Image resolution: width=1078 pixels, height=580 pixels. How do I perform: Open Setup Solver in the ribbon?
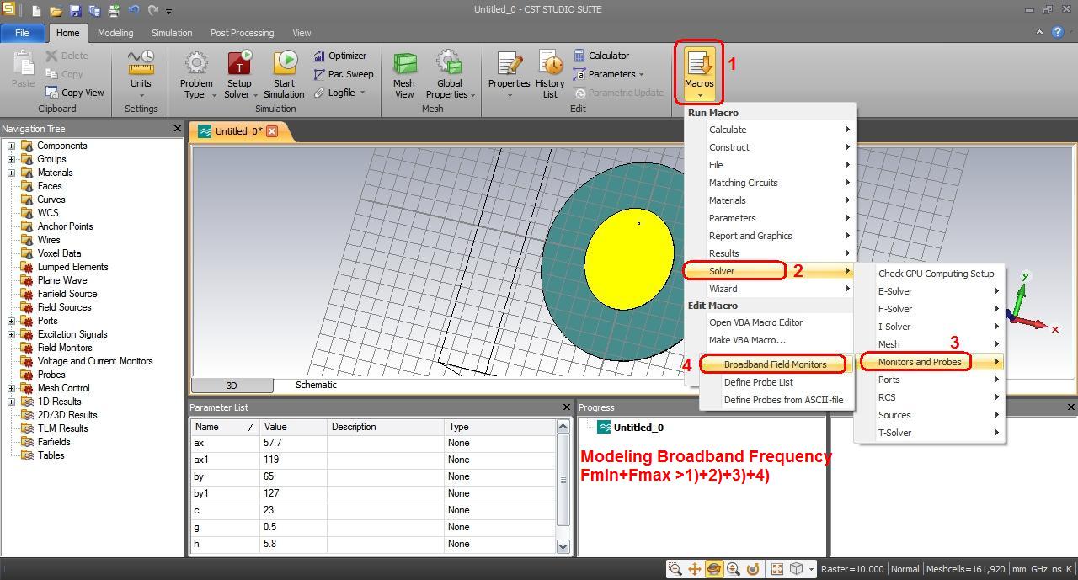(239, 74)
